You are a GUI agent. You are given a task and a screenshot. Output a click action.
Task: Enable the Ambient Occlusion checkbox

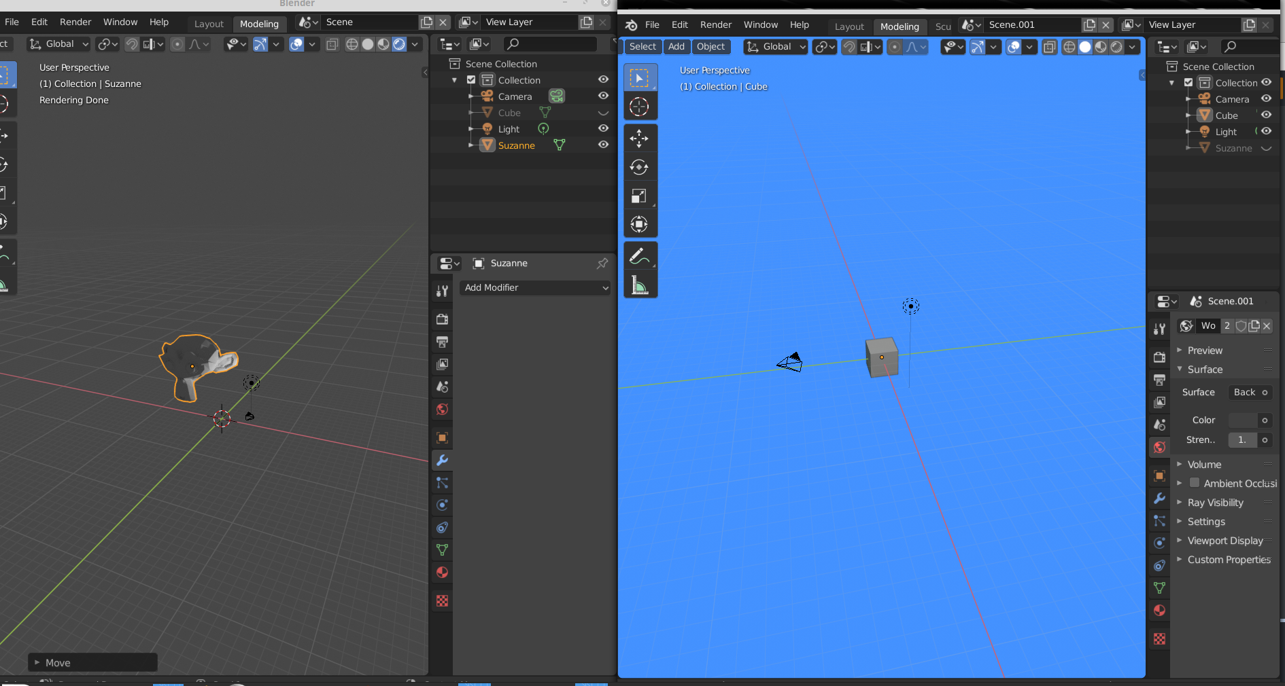click(x=1195, y=483)
